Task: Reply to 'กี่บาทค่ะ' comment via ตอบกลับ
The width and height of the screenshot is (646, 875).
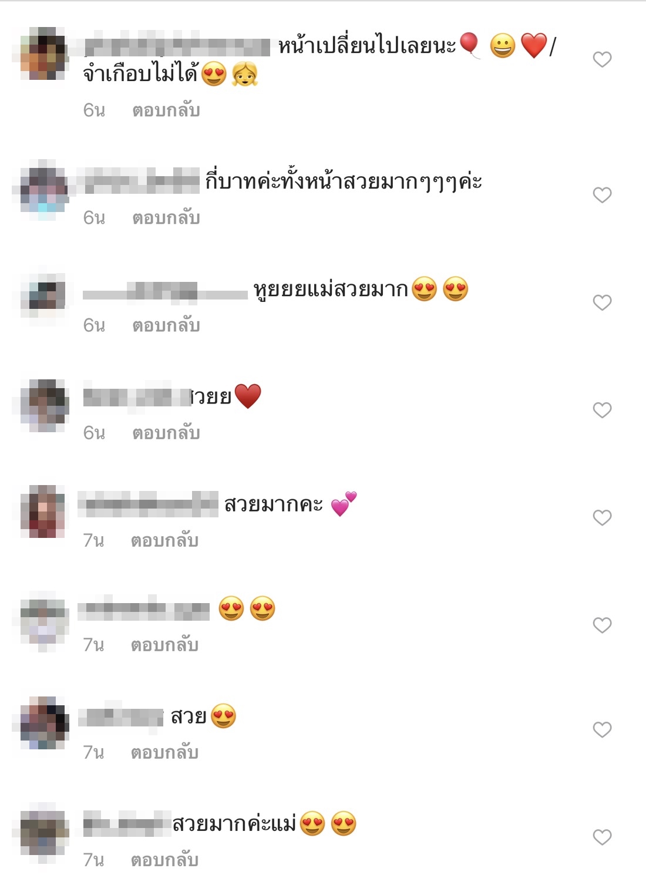Action: coord(166,218)
